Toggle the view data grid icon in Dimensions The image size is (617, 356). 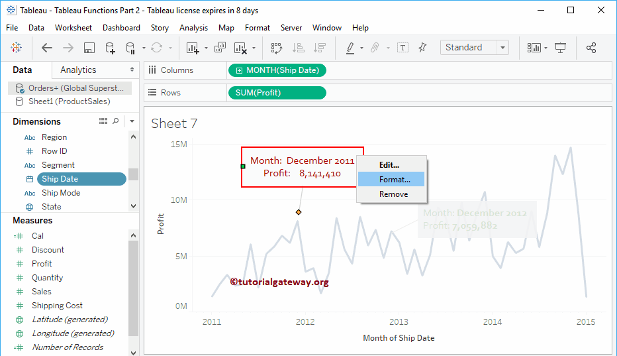click(103, 121)
